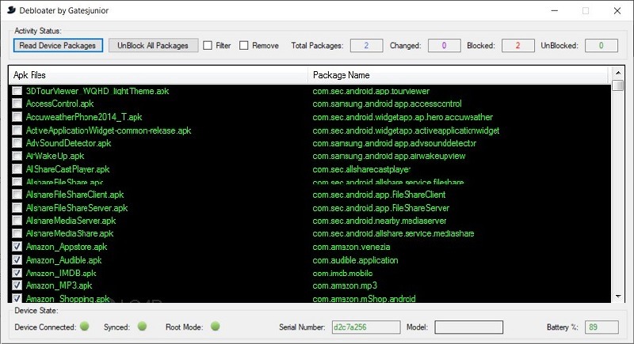Screen dimensions: 634x344
Task: Click package com.sec.android.app.FileShareClient
Action: tap(379, 195)
